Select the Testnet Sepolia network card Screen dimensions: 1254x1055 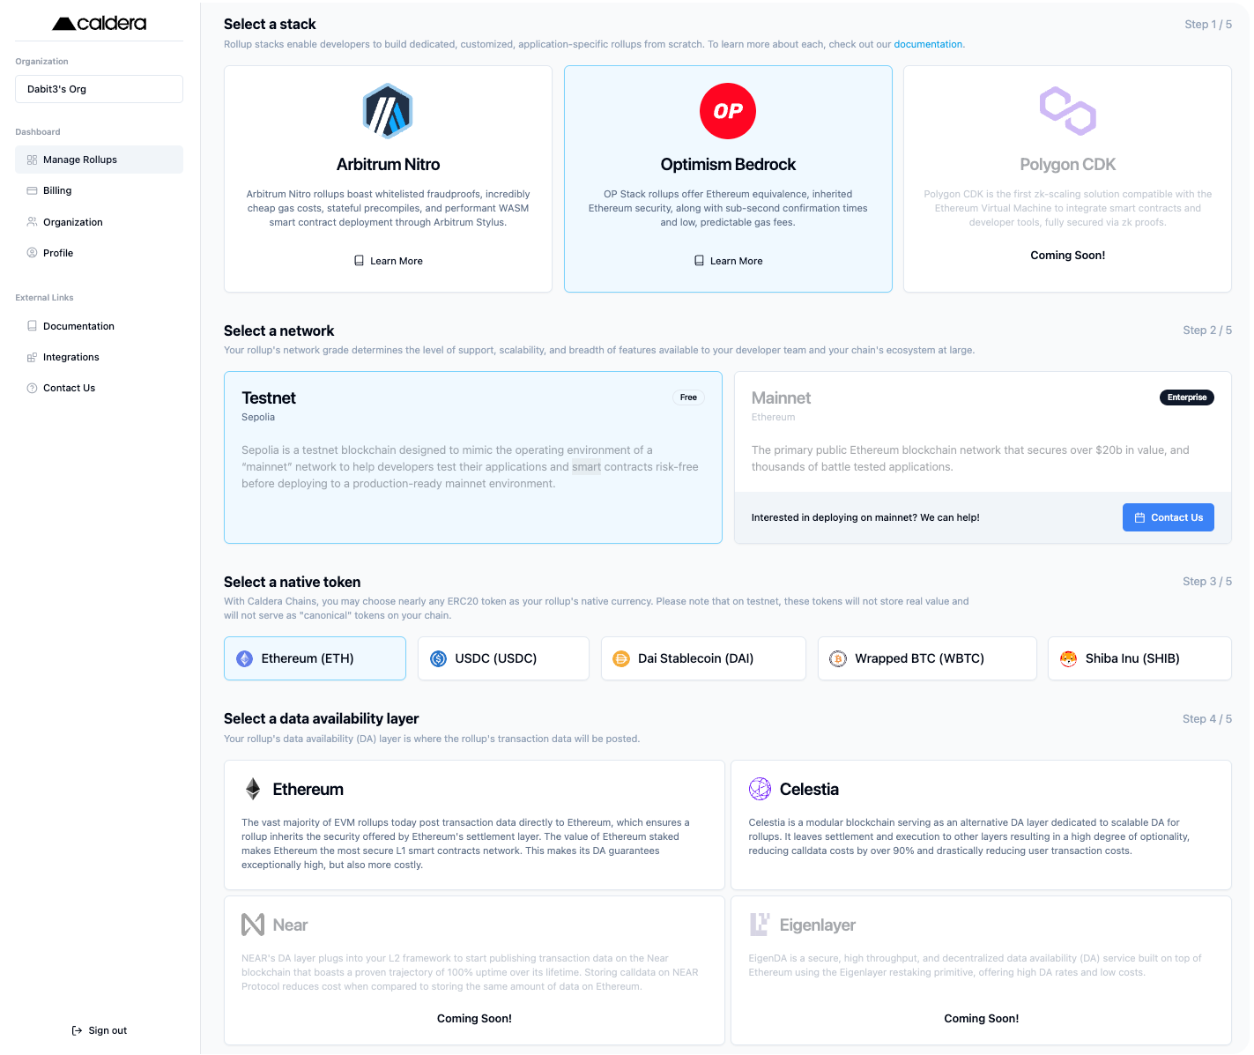tap(473, 457)
